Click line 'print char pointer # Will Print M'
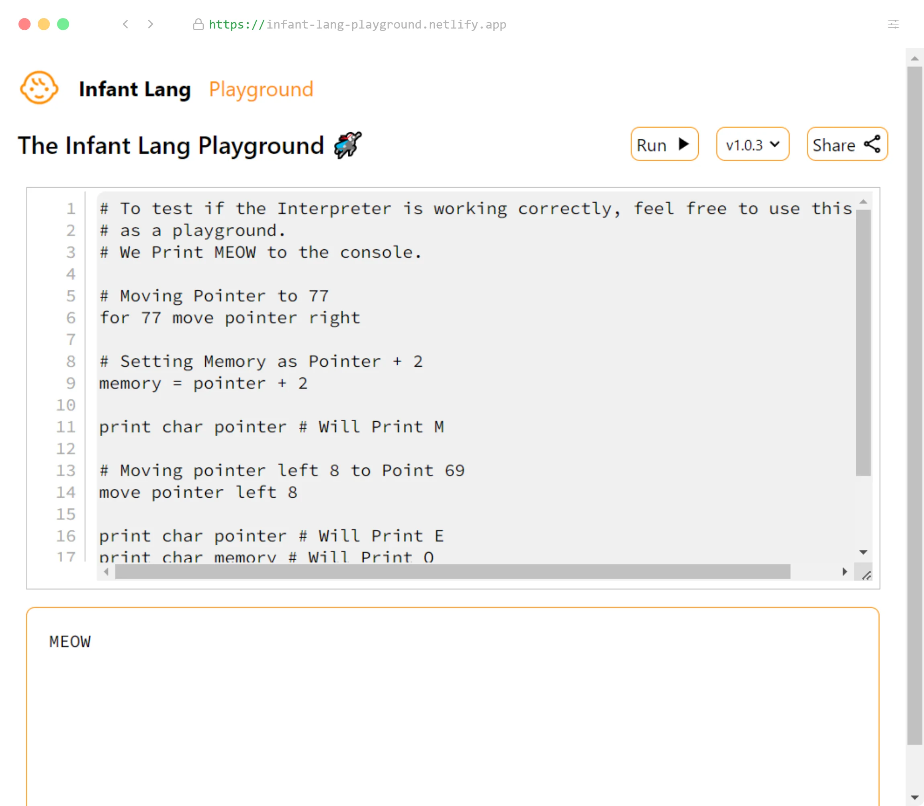The image size is (924, 806). (272, 427)
